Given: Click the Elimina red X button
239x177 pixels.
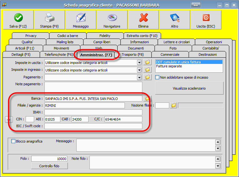Looking at the screenshot, I should (143, 20).
